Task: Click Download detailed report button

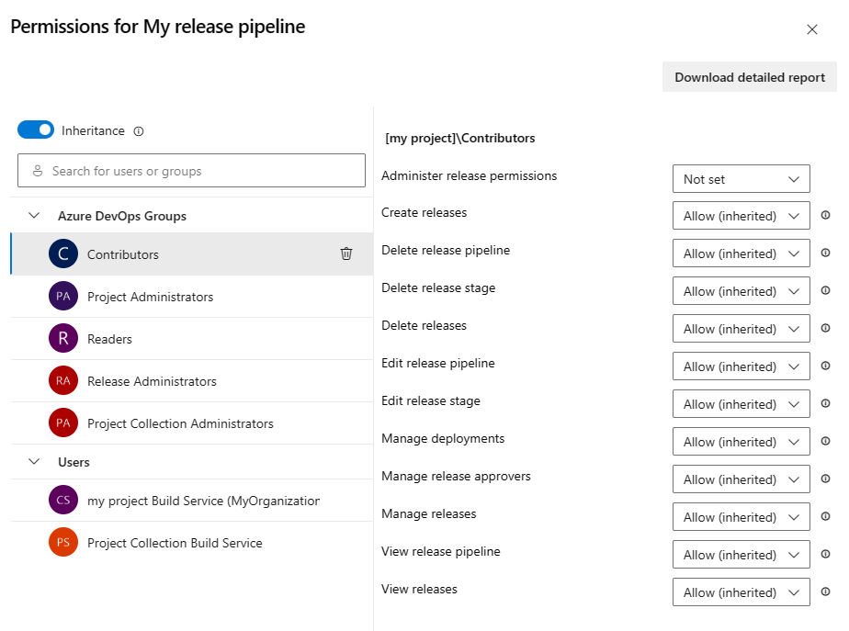Action: pos(750,77)
